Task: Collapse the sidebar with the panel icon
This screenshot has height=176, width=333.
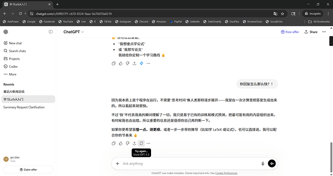Action: [x=51, y=32]
